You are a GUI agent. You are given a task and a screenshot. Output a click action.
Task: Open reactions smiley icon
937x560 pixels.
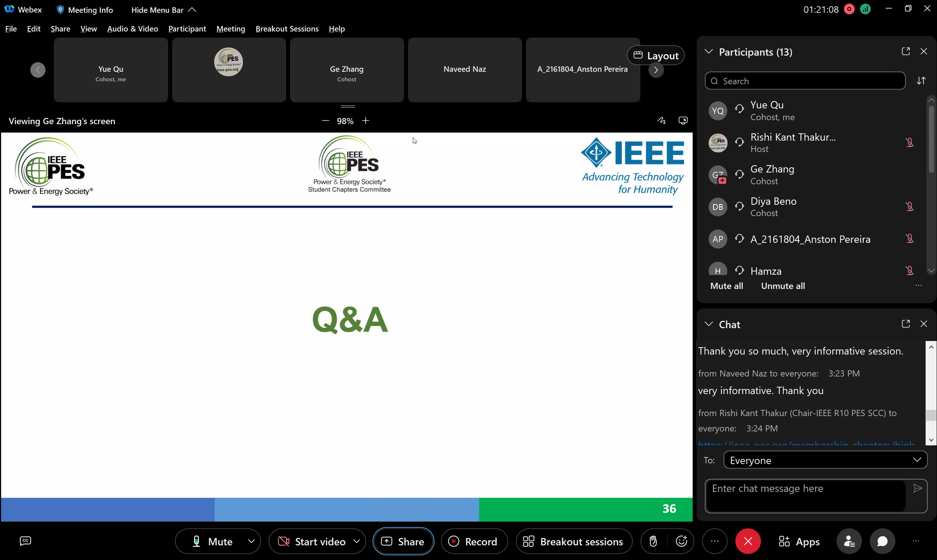[x=681, y=541]
